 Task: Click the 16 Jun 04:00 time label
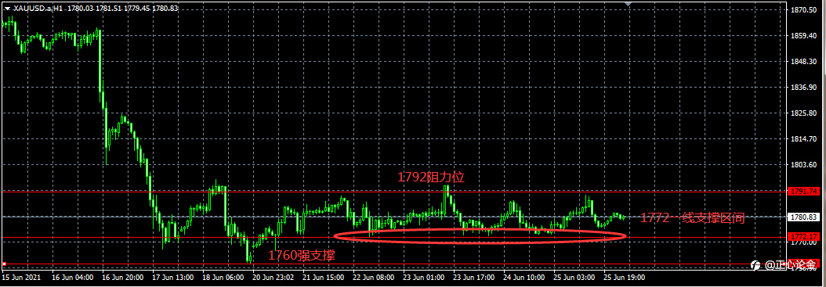click(73, 277)
